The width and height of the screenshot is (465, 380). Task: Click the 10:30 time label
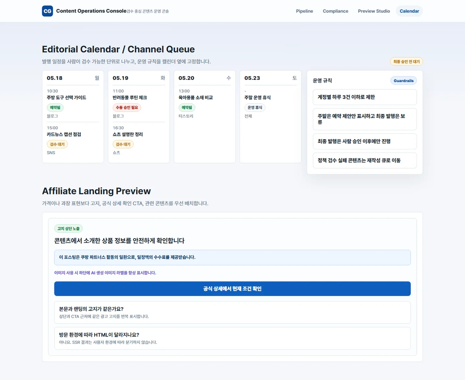click(x=52, y=91)
